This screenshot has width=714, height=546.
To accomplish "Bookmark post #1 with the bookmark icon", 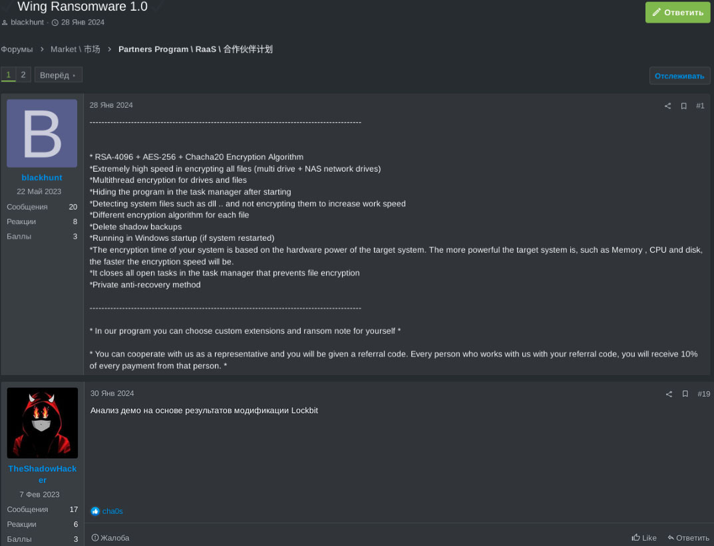I will pyautogui.click(x=683, y=106).
